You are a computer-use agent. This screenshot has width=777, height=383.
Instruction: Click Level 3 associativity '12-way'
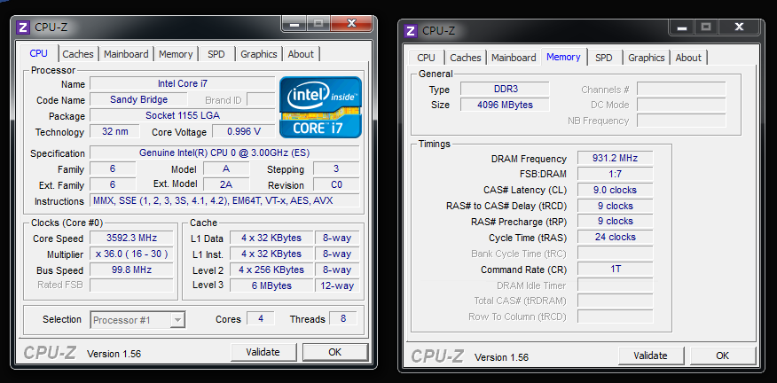(337, 285)
